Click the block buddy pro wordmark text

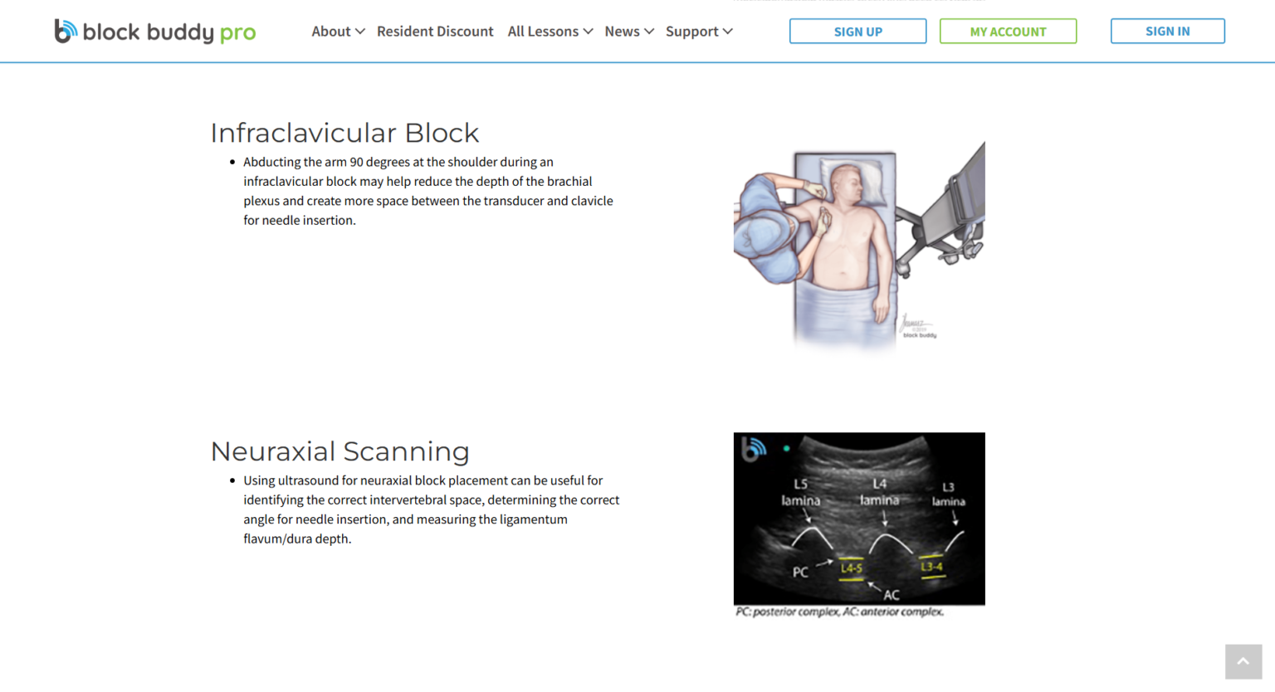(169, 32)
